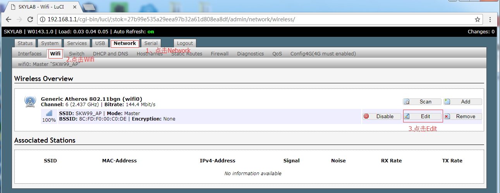Toggle Auto Refresh 'on' indicator
The image size is (500, 193).
click(x=151, y=31)
